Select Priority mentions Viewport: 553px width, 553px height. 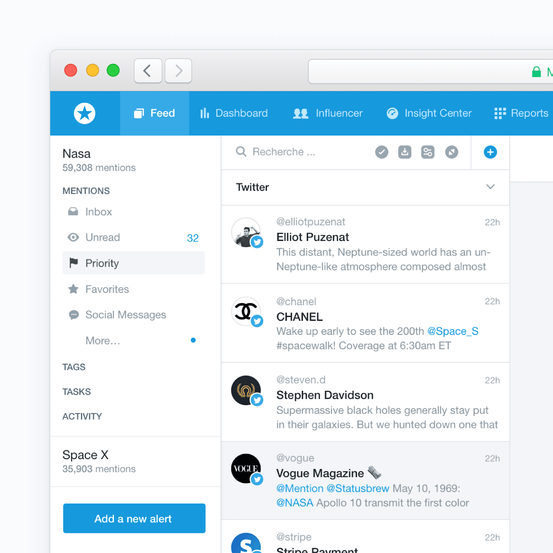(133, 263)
